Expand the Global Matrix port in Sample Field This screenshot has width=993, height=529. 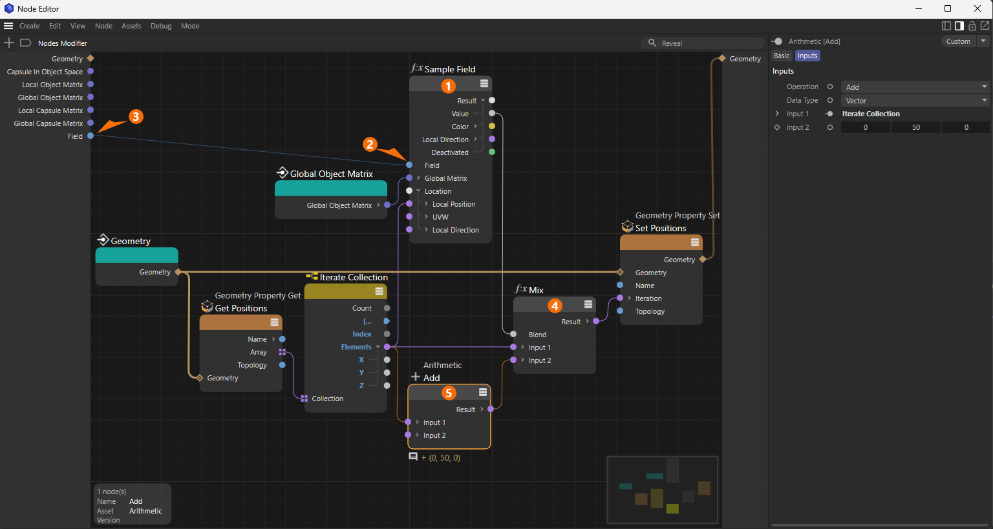(418, 178)
